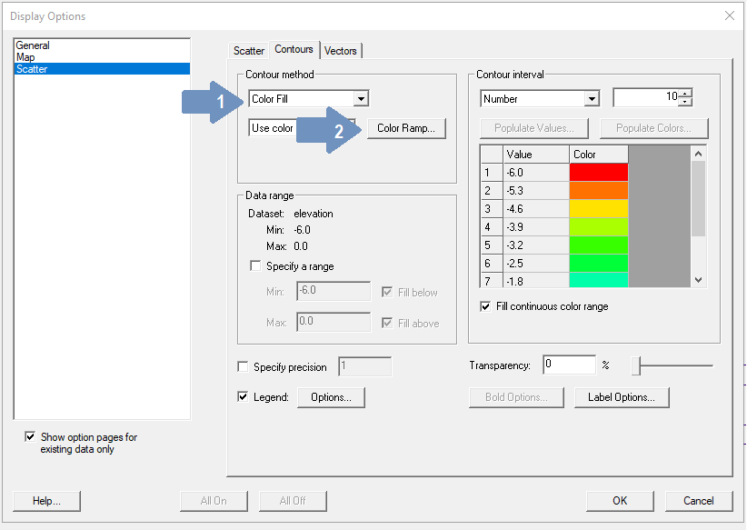Image resolution: width=747 pixels, height=530 pixels.
Task: Click the red color swatch for -6.0
Action: [599, 173]
